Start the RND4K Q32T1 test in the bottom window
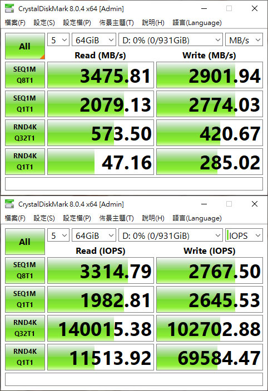 tap(25, 328)
